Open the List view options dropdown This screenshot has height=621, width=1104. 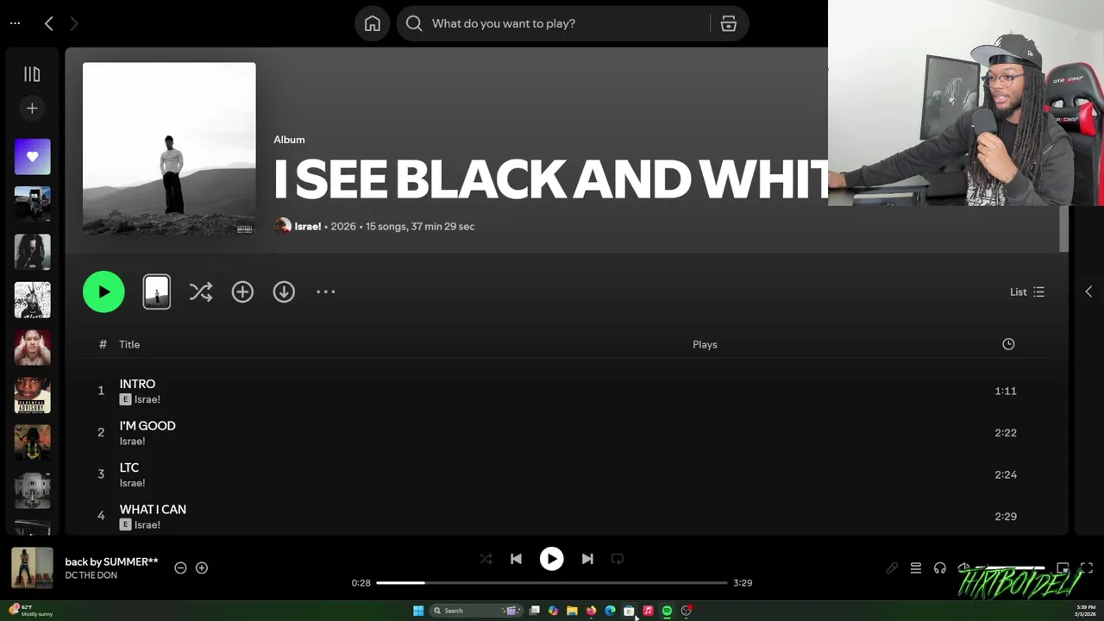(x=1027, y=292)
